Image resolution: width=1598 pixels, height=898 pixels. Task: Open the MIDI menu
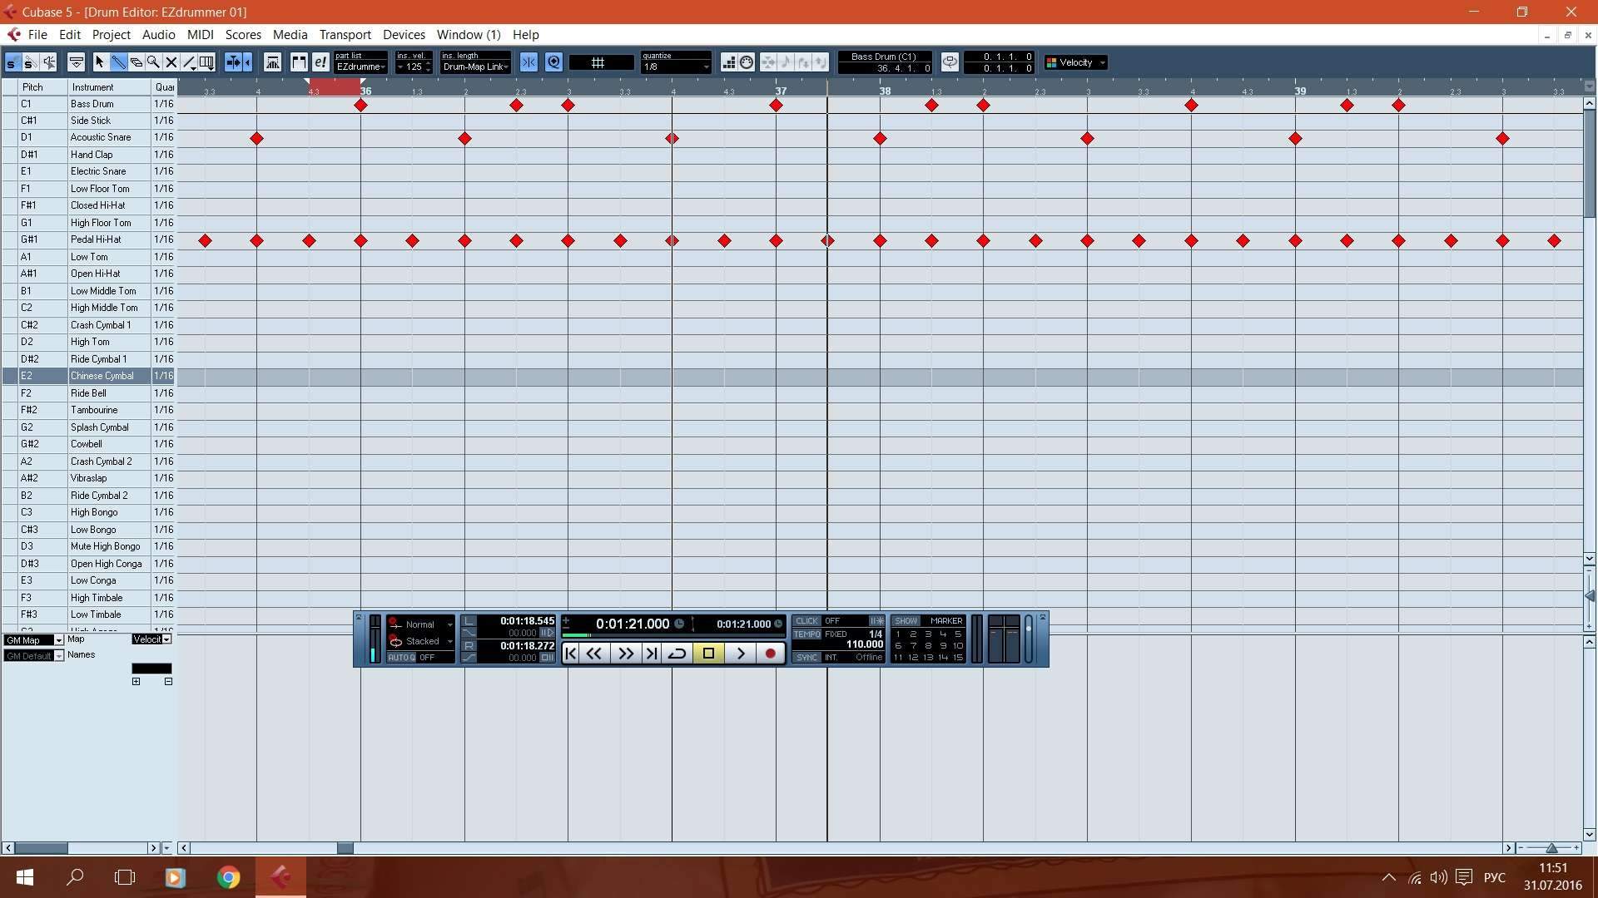[x=200, y=35]
